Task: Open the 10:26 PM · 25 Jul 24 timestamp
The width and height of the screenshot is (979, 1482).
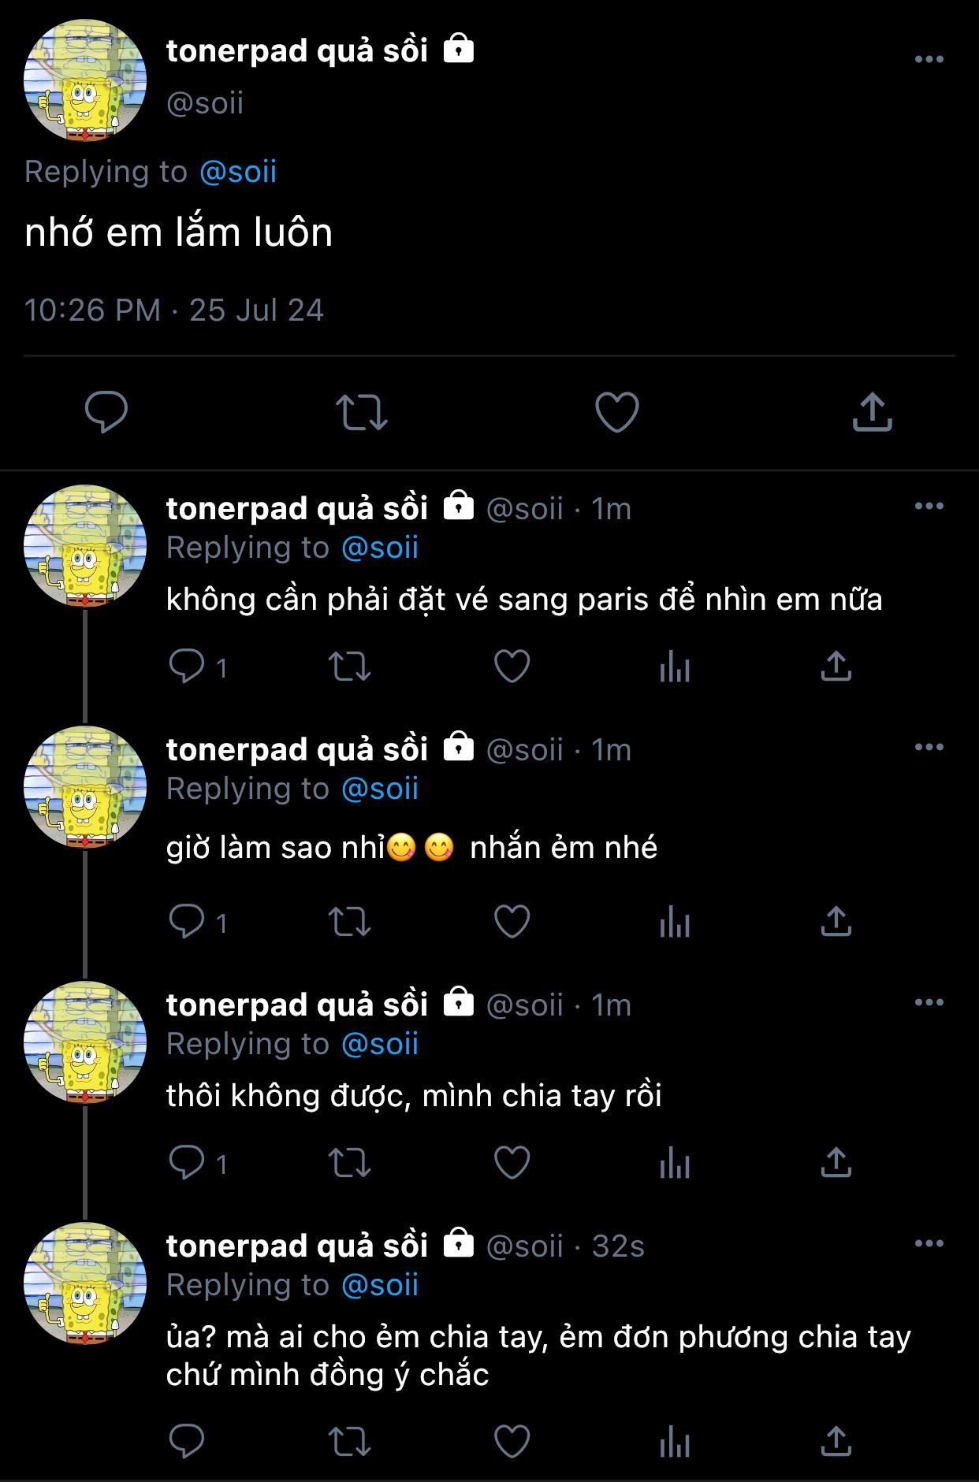Action: coord(174,310)
